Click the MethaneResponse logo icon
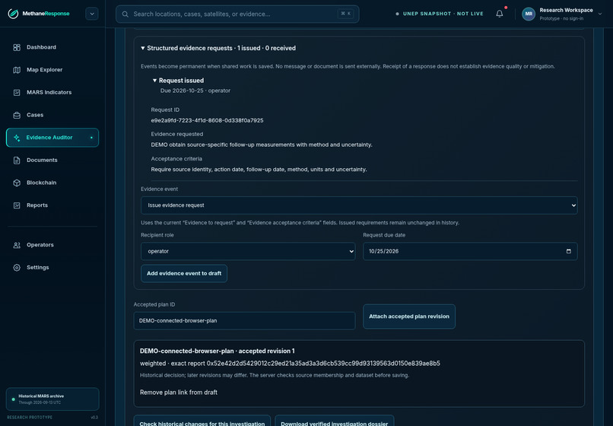The width and height of the screenshot is (613, 426). click(13, 14)
